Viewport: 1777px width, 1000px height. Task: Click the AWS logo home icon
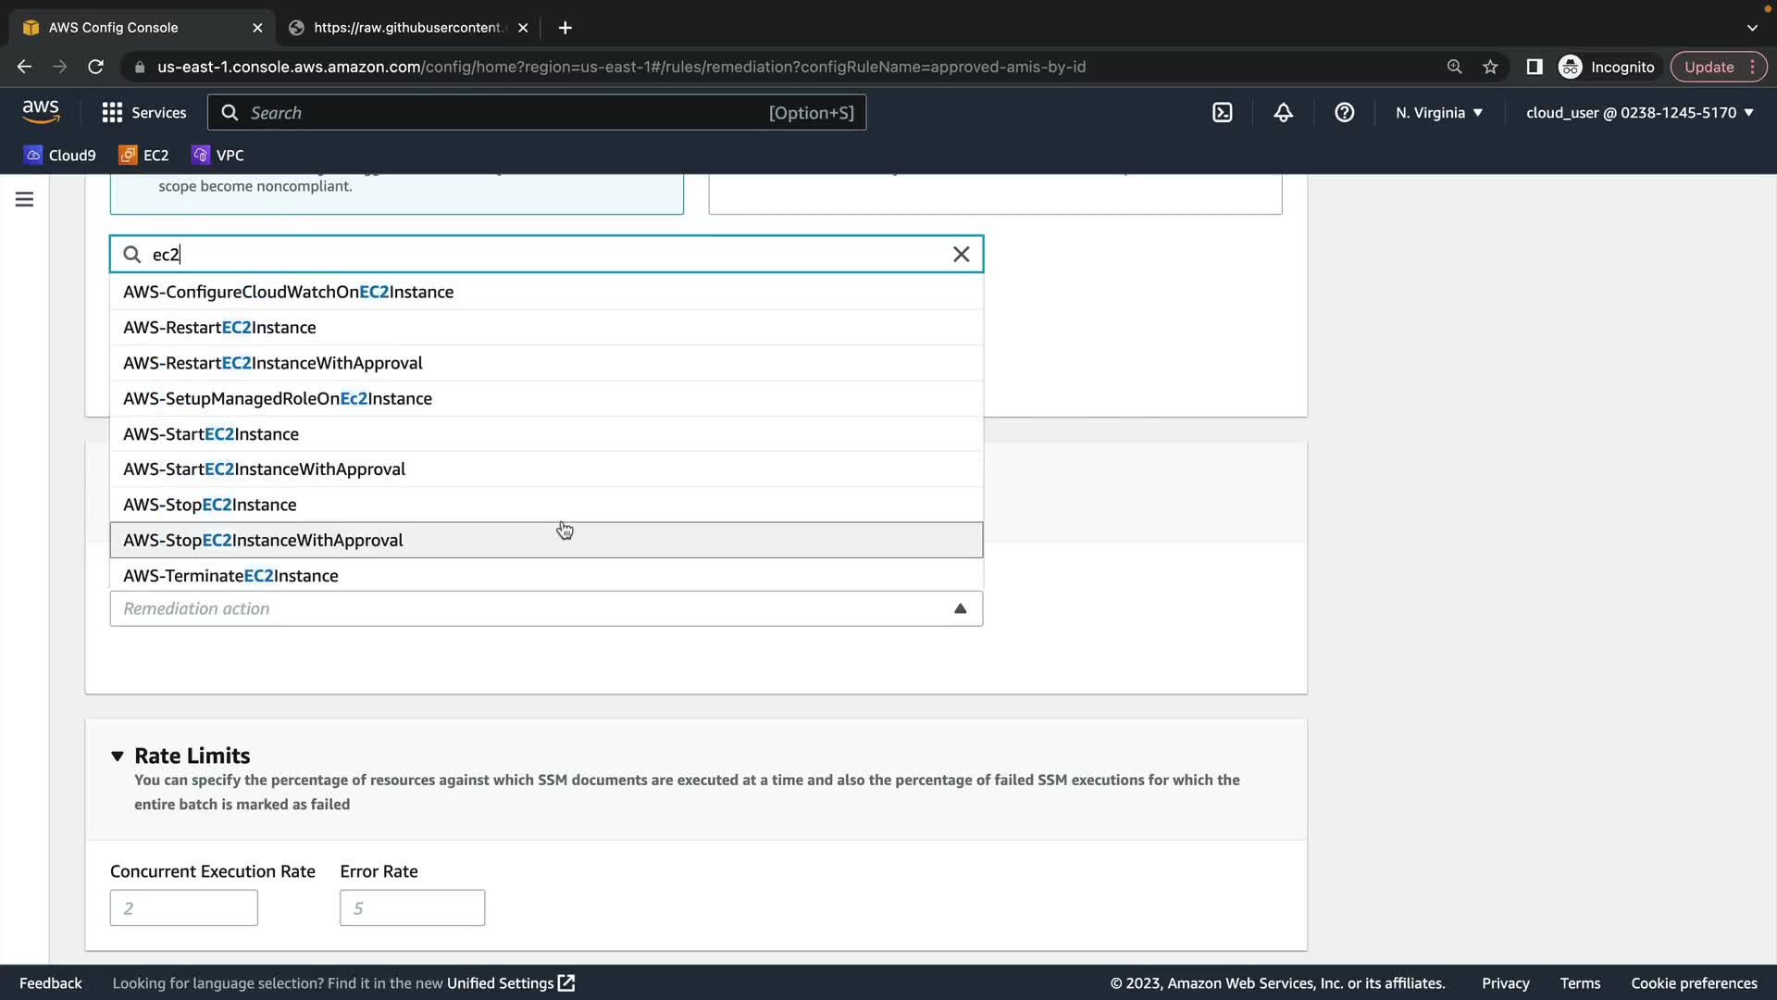pyautogui.click(x=41, y=112)
